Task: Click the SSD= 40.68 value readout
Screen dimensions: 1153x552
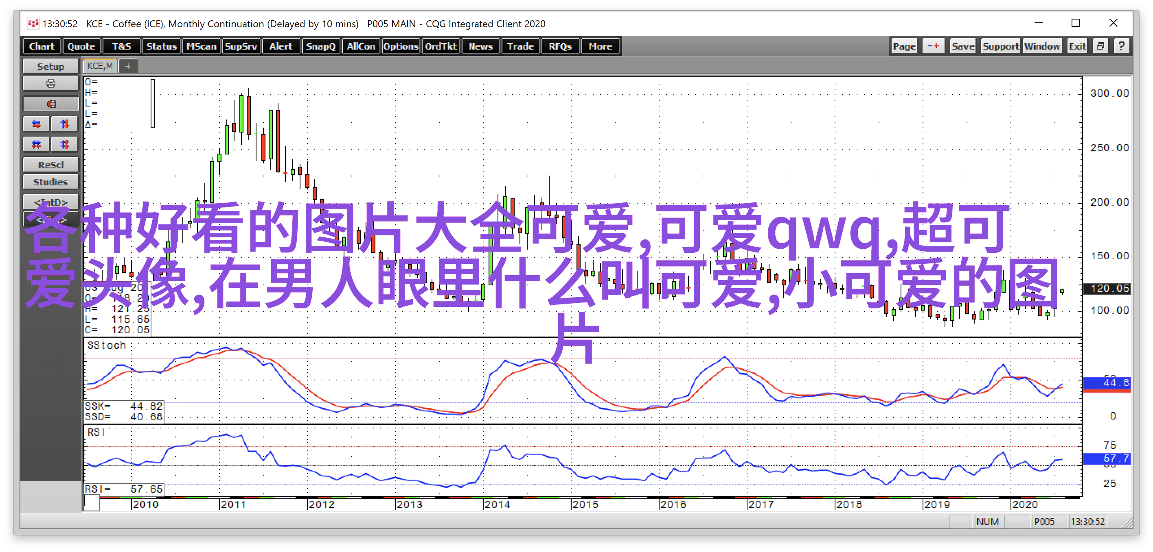Action: [124, 417]
